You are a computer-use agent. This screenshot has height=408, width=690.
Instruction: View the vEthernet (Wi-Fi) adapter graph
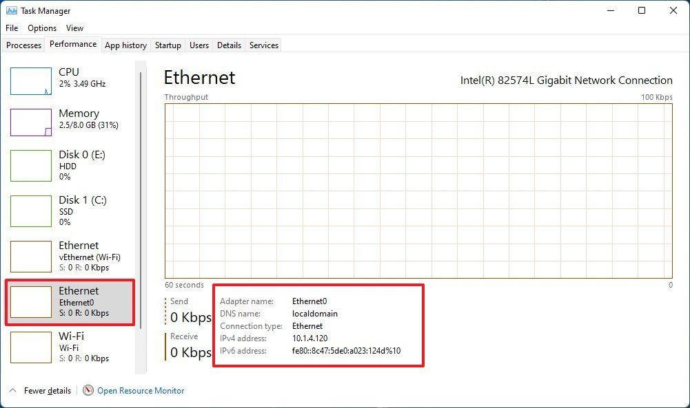point(69,256)
